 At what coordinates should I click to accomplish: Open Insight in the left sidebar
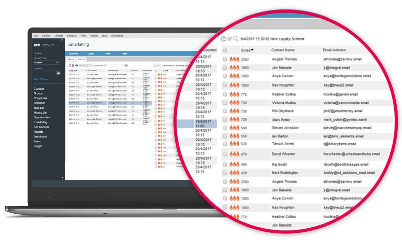(x=38, y=146)
